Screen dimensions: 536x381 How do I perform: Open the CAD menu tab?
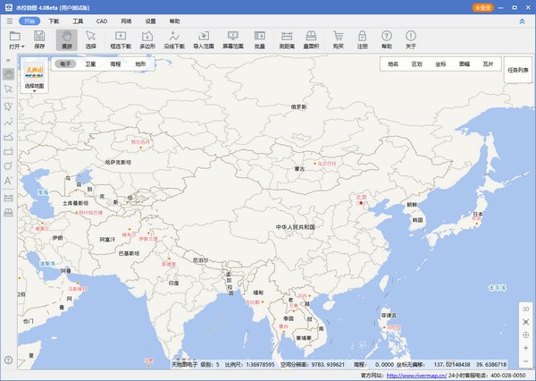point(102,19)
